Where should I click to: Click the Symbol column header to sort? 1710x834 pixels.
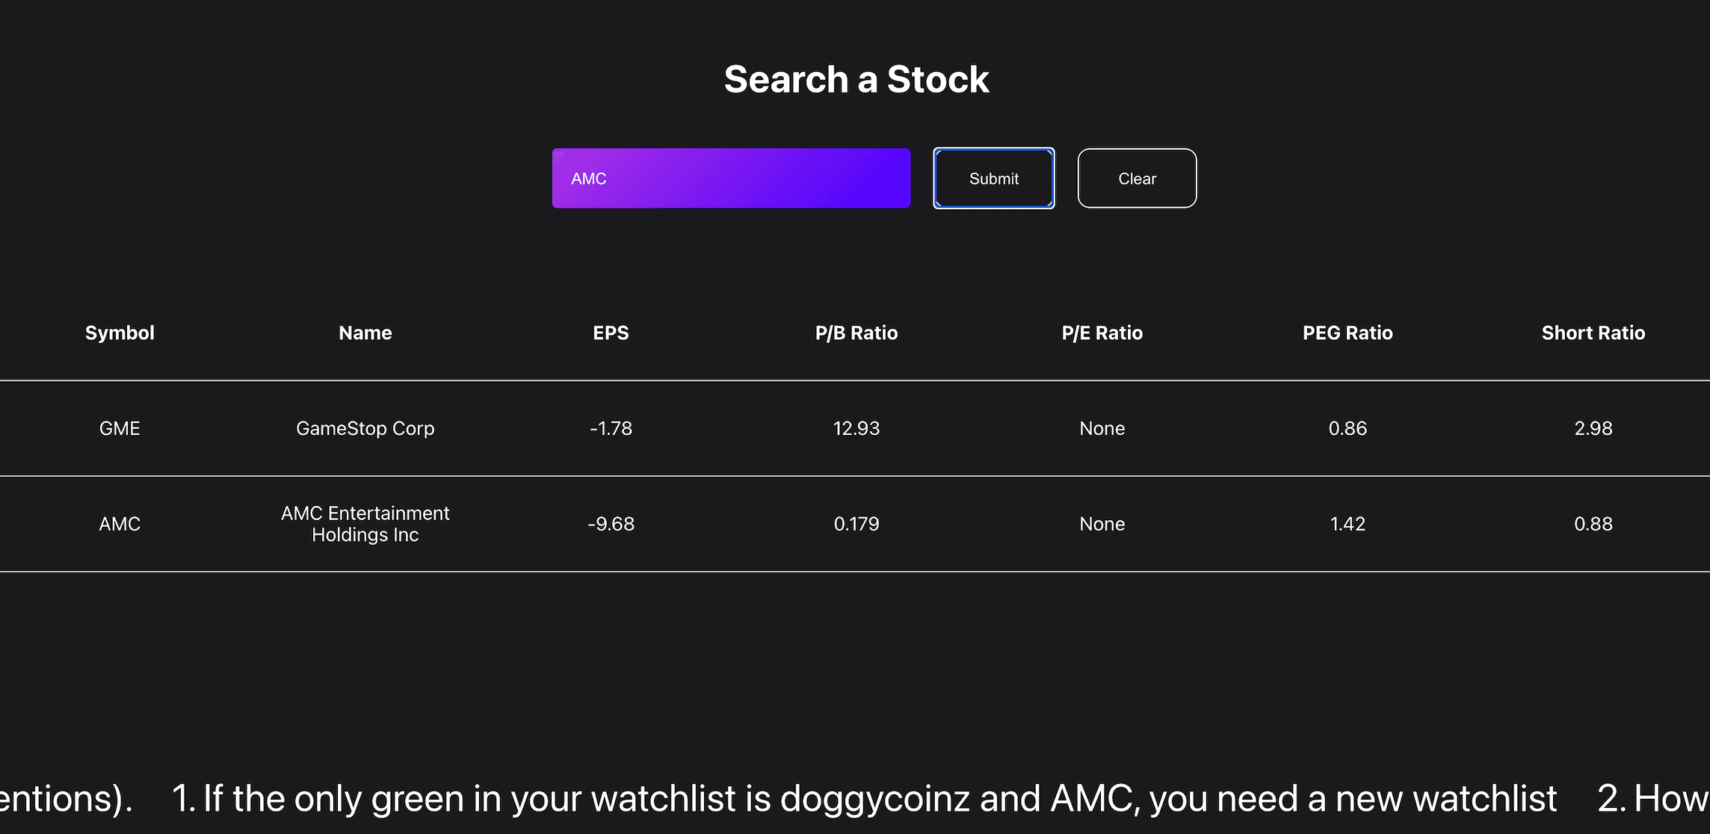(120, 333)
